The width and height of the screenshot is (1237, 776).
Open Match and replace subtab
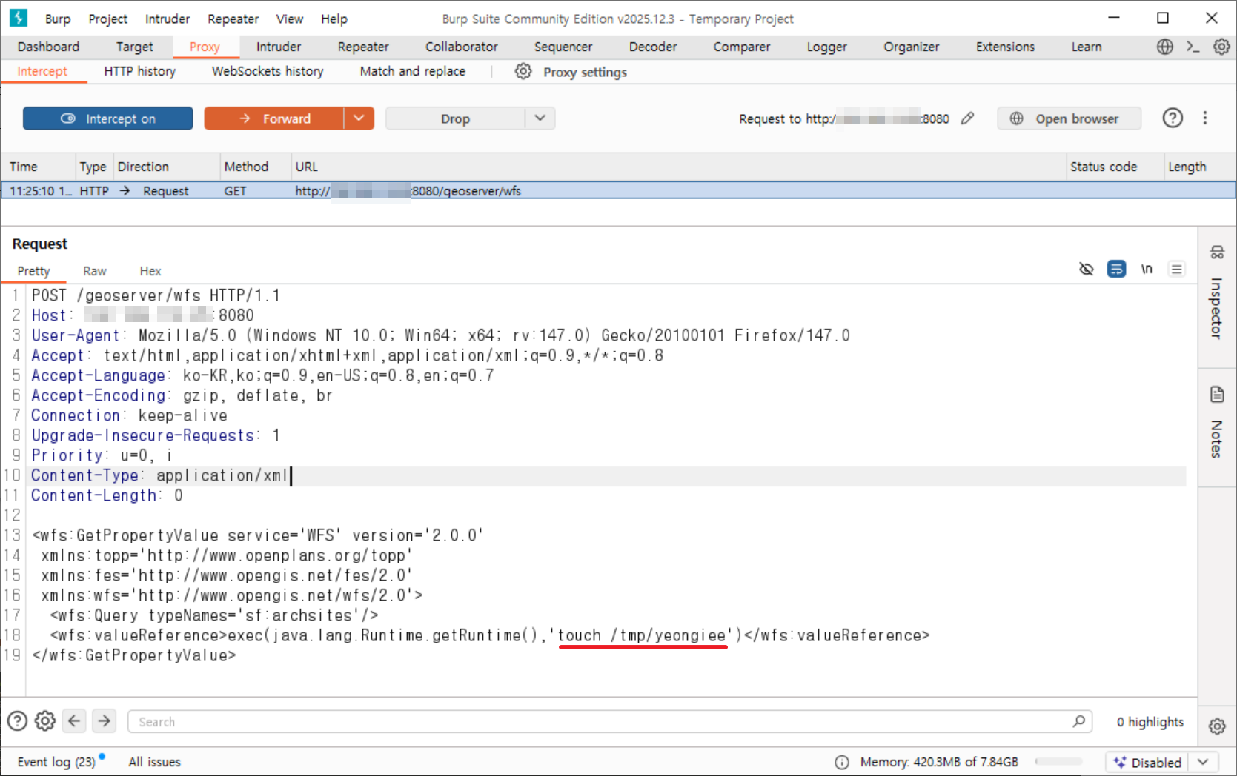(x=412, y=71)
